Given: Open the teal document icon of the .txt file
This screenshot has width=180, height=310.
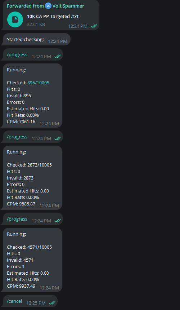Looking at the screenshot, I should coord(15,19).
